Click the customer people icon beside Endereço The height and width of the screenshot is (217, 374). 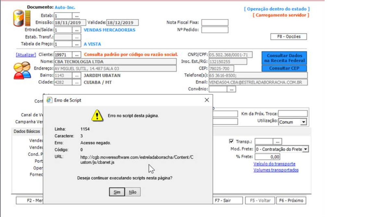click(x=22, y=70)
